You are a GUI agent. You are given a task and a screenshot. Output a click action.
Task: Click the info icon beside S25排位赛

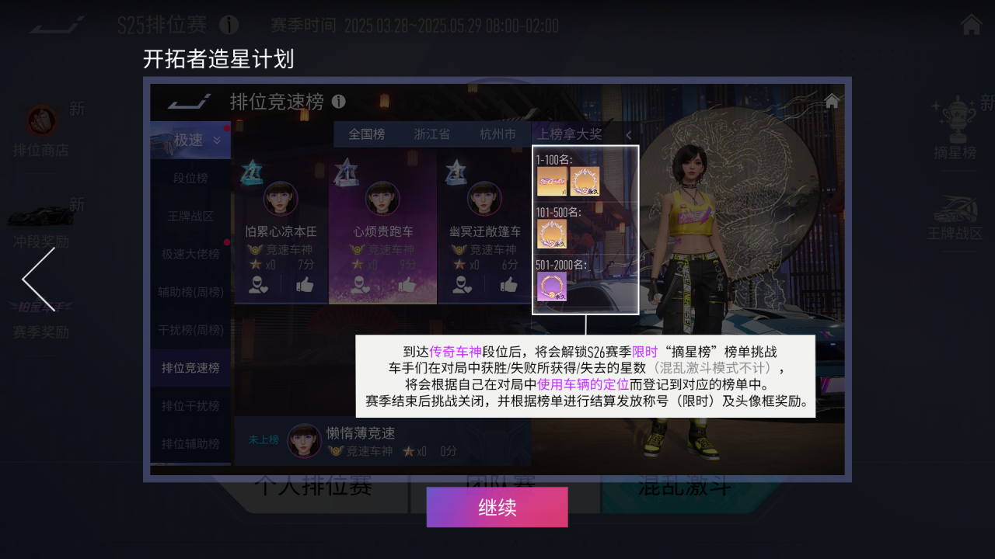click(x=229, y=25)
